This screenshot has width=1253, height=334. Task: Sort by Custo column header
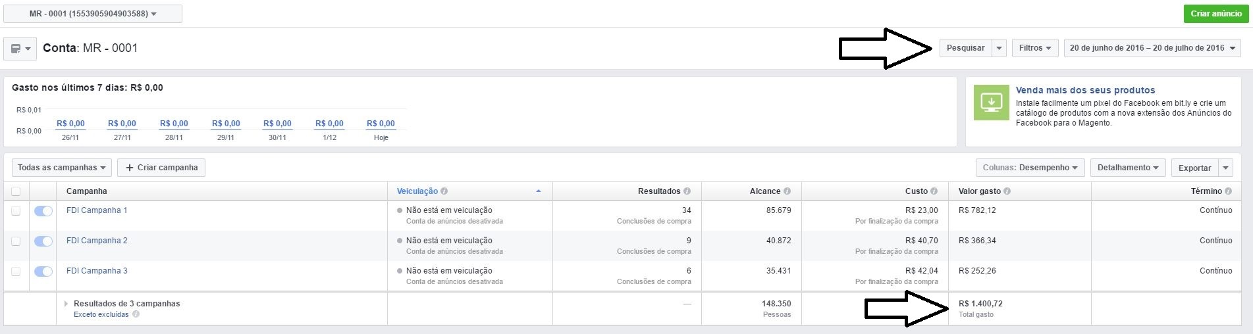tap(917, 191)
